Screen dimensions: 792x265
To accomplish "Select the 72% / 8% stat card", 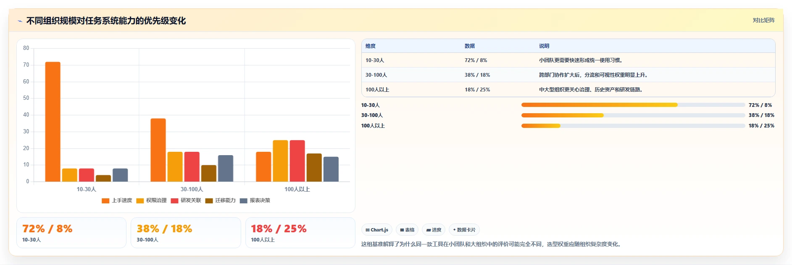I will click(71, 233).
